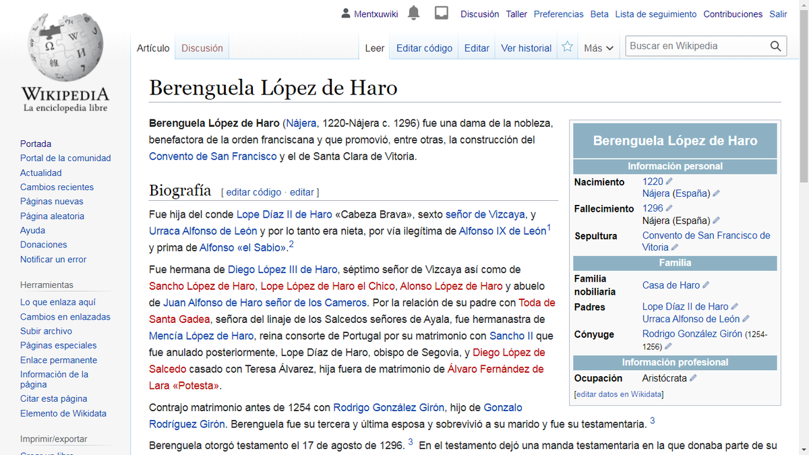Viewport: 809px width, 455px height.
Task: Open the notifications bell icon
Action: click(413, 13)
